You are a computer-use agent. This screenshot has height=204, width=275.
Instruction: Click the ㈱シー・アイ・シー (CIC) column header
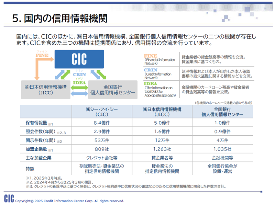[102, 112]
